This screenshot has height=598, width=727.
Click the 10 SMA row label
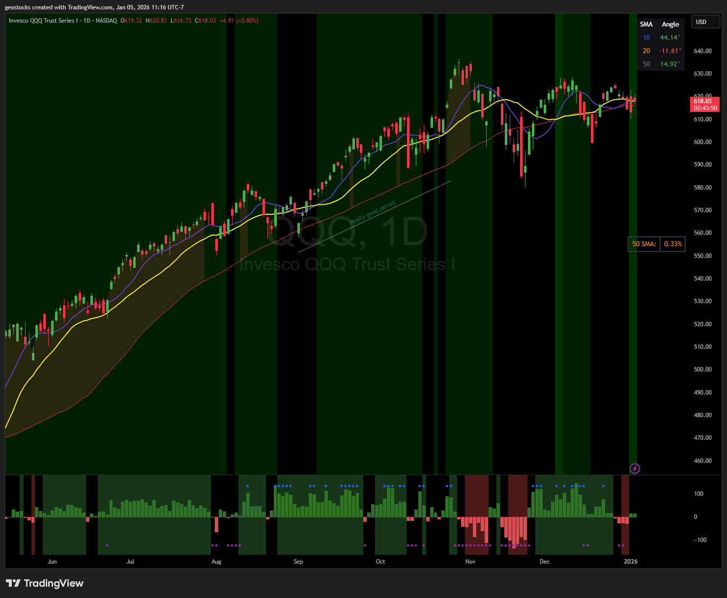point(646,38)
